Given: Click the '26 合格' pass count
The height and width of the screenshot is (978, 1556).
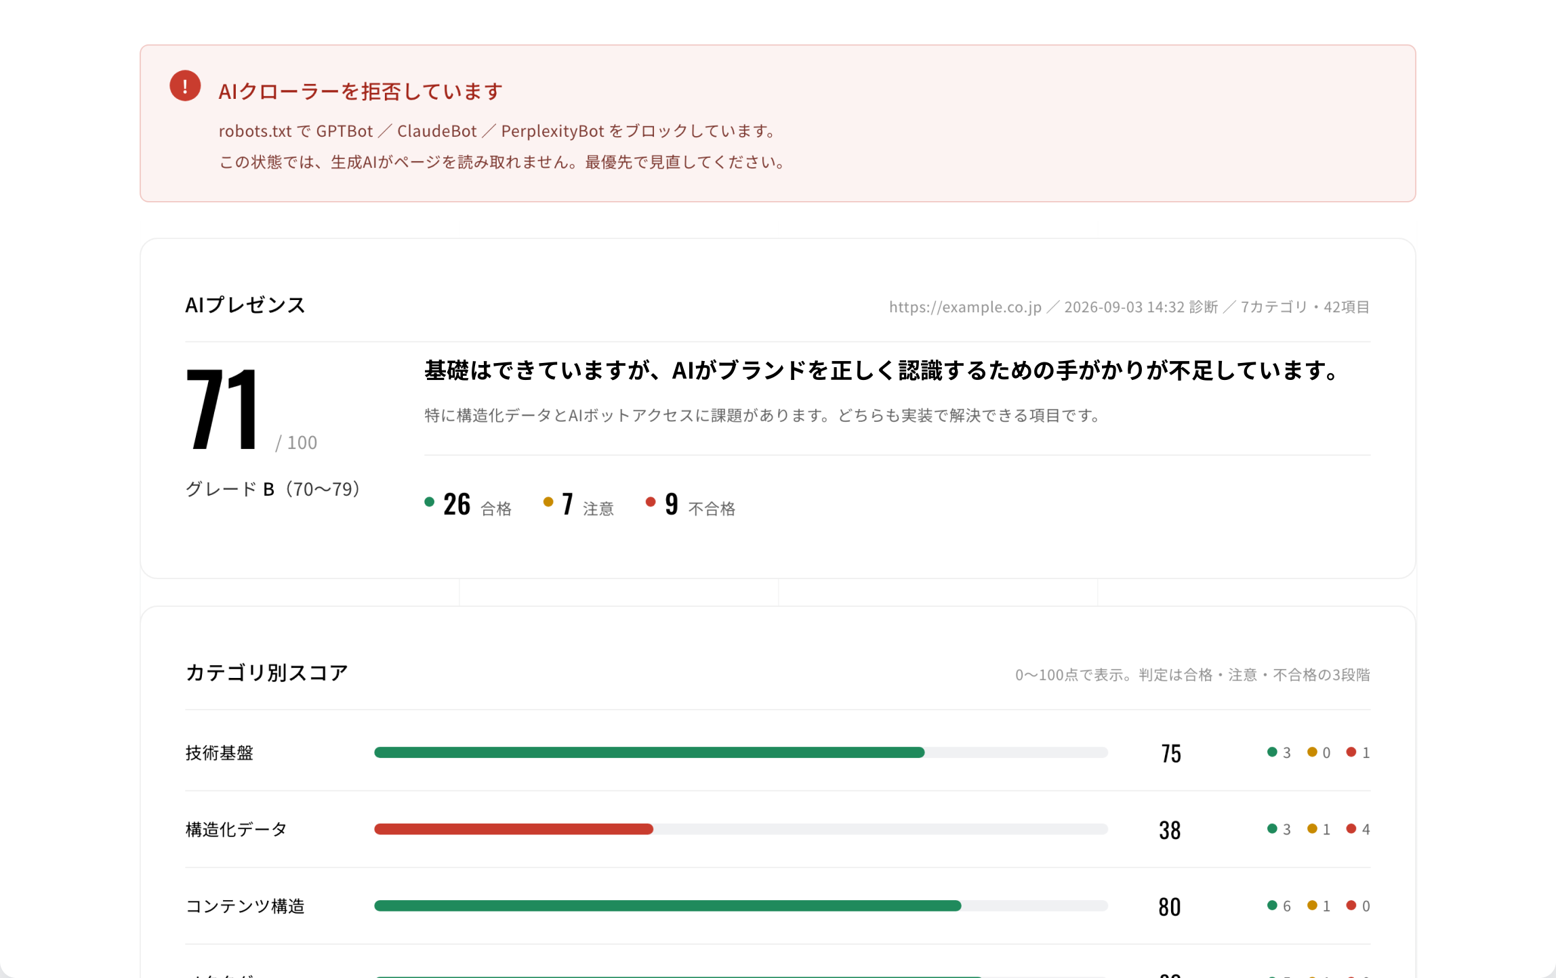Looking at the screenshot, I should (468, 505).
